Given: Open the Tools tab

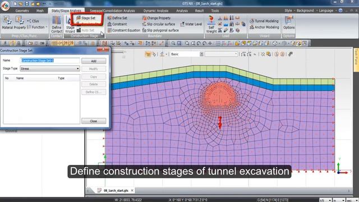Looking at the screenshot, I should point(215,11).
